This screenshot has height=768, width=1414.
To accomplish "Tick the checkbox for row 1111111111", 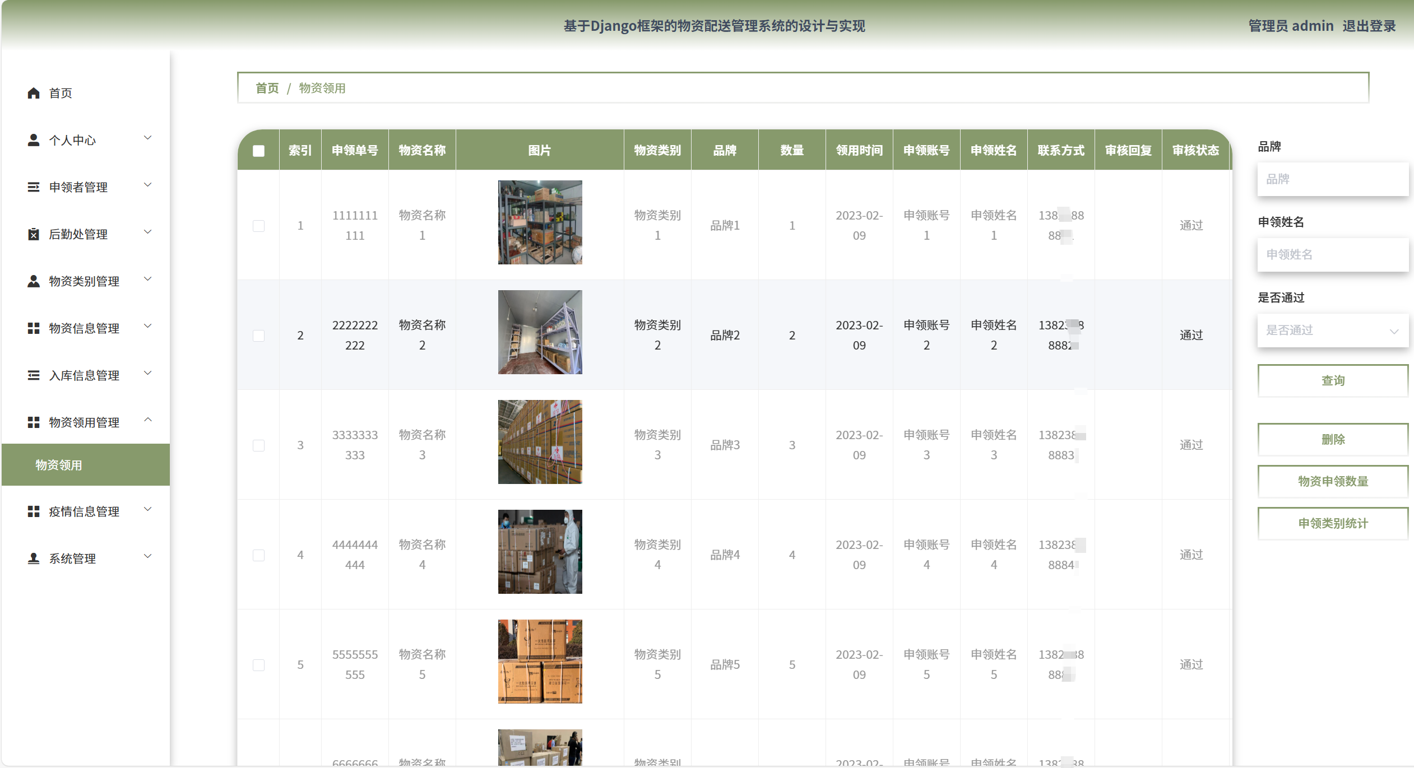I will click(258, 226).
